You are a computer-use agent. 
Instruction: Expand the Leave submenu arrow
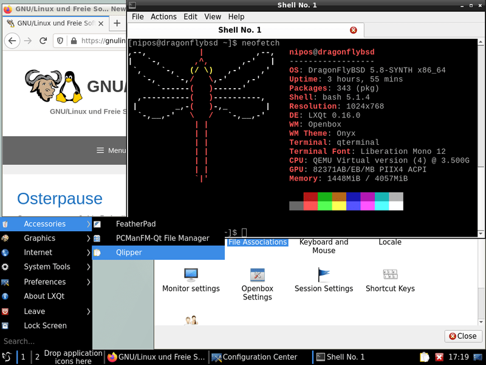tap(88, 311)
